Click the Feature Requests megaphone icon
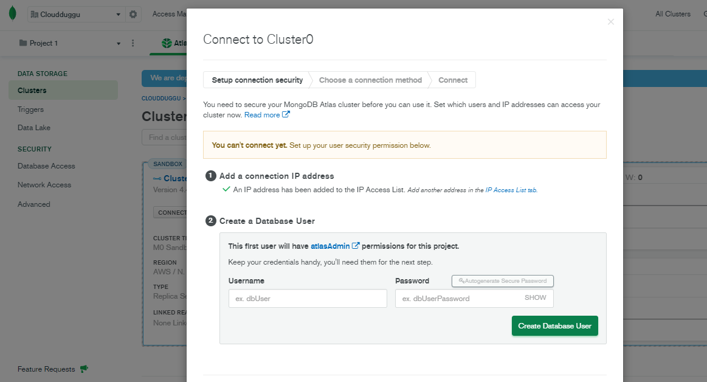This screenshot has width=707, height=382. 84,369
